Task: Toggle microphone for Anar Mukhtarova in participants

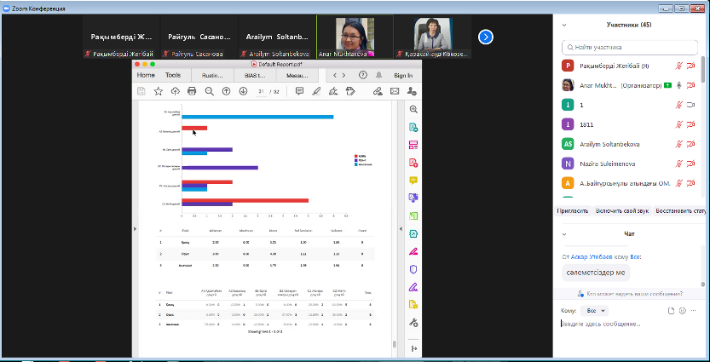Action: point(679,85)
